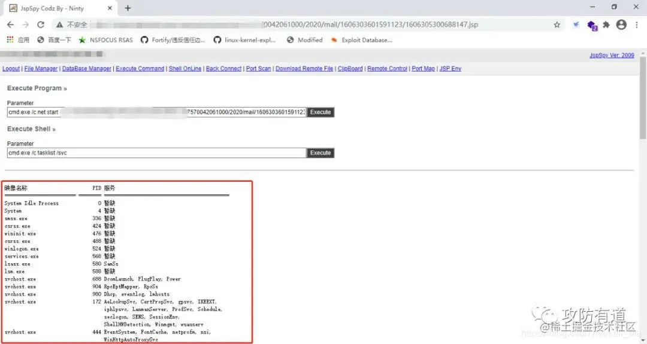Open Back Connect
The height and width of the screenshot is (344, 647).
click(x=223, y=68)
